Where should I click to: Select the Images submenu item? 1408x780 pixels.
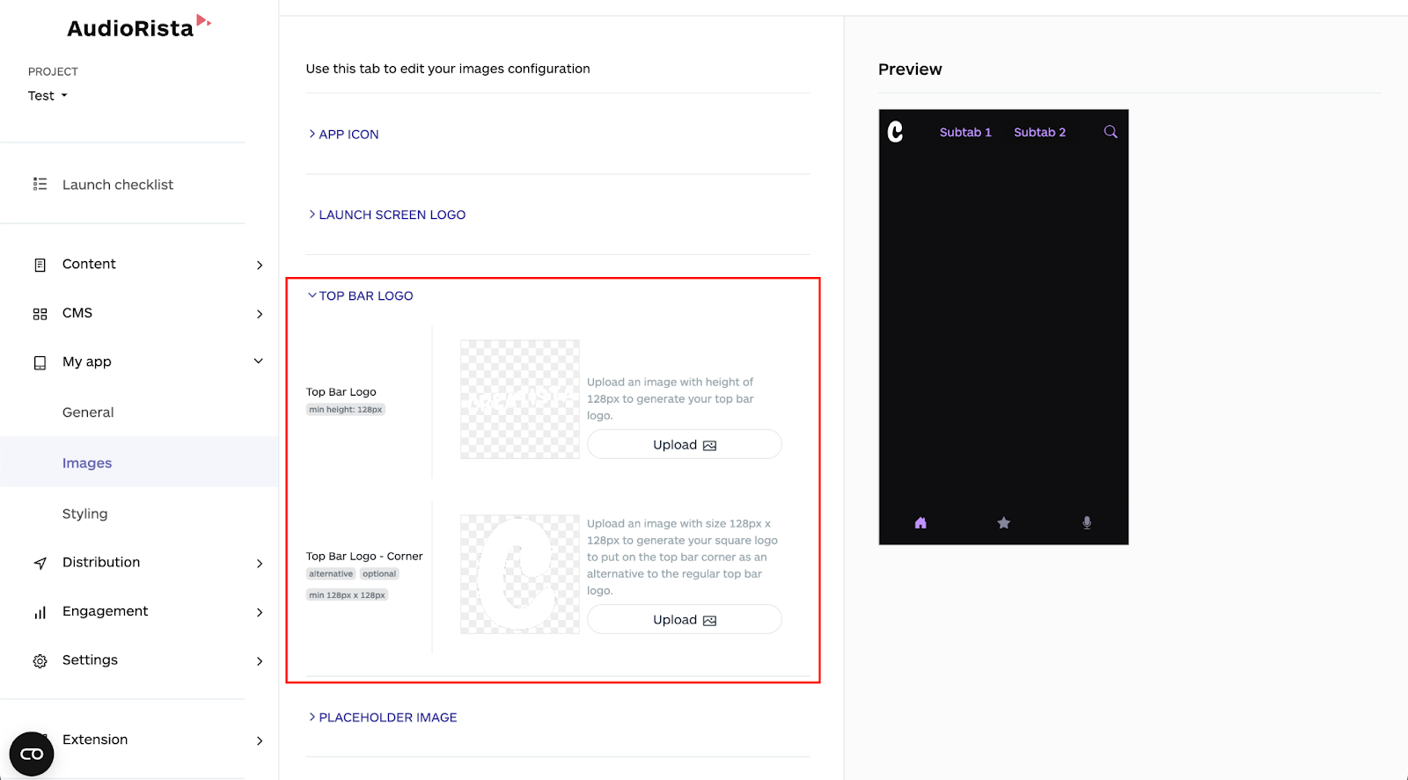(87, 463)
